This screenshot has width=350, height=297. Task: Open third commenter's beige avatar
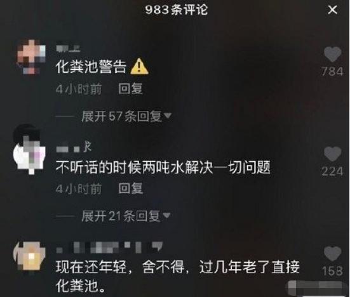pos(29,256)
